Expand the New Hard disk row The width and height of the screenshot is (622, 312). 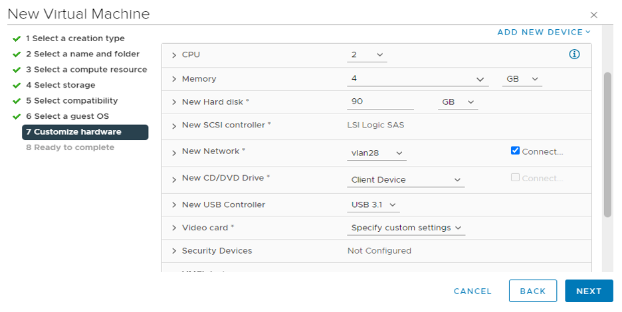pyautogui.click(x=175, y=102)
